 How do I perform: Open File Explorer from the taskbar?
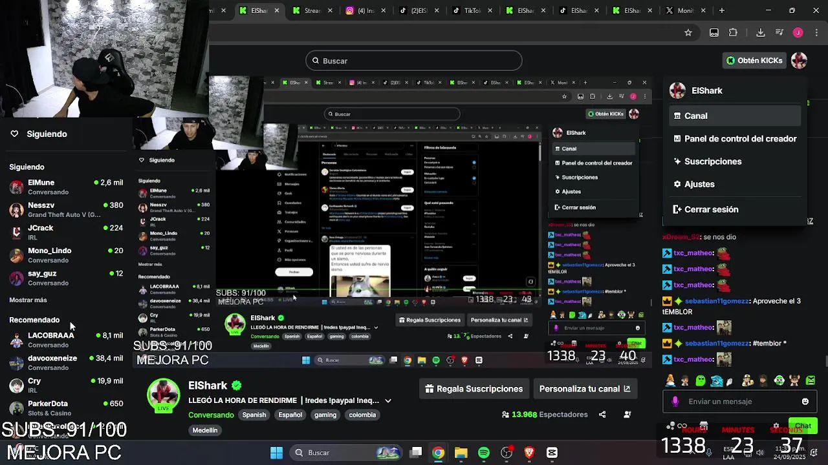coord(461,453)
